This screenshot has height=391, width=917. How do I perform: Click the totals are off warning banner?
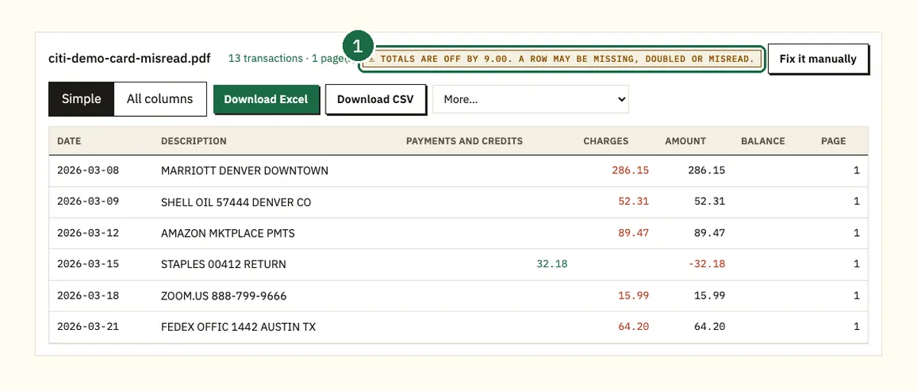pos(562,59)
